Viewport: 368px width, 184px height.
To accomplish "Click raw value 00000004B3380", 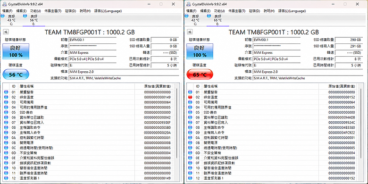I will click(x=342, y=128).
